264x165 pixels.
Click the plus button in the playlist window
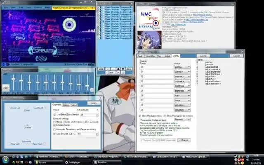pos(108,69)
